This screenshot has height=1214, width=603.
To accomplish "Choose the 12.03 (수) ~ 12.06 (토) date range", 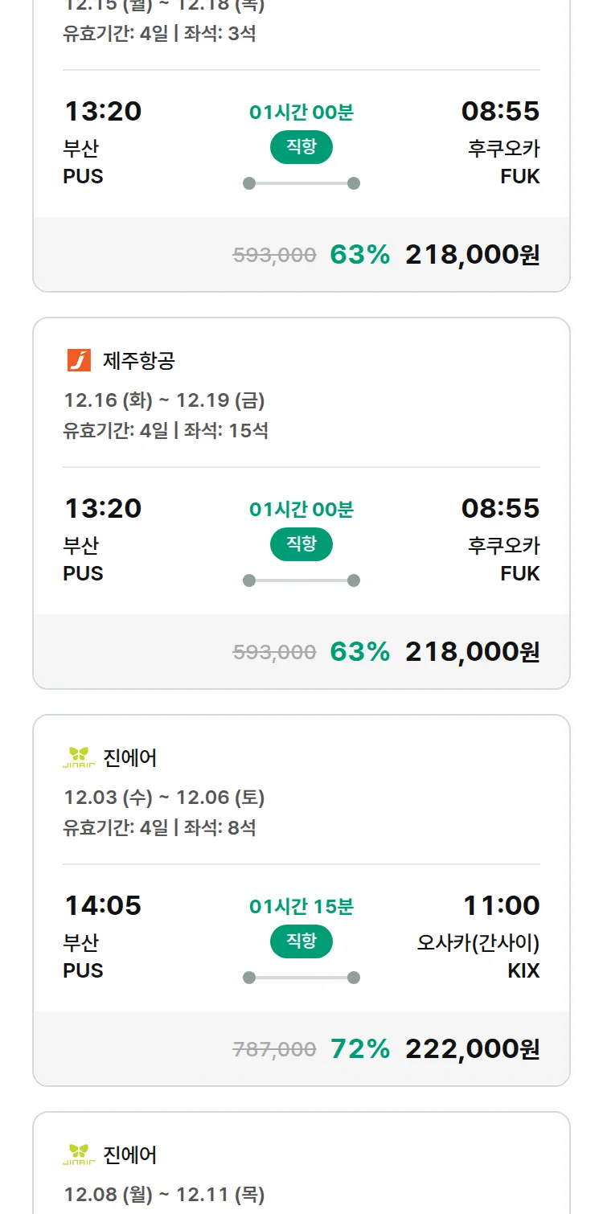I will tap(164, 798).
